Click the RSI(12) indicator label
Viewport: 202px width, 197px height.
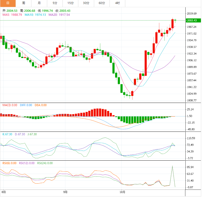[x=27, y=163]
